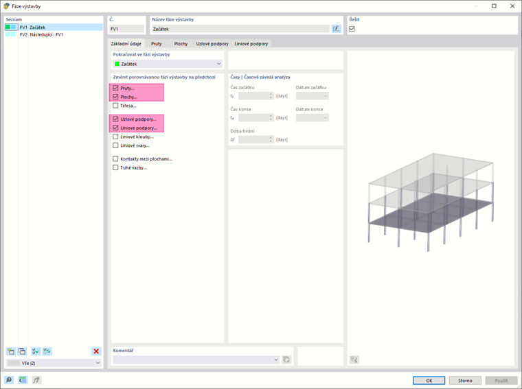Select all stages in the list
522x389 pixels.
pyautogui.click(x=36, y=351)
